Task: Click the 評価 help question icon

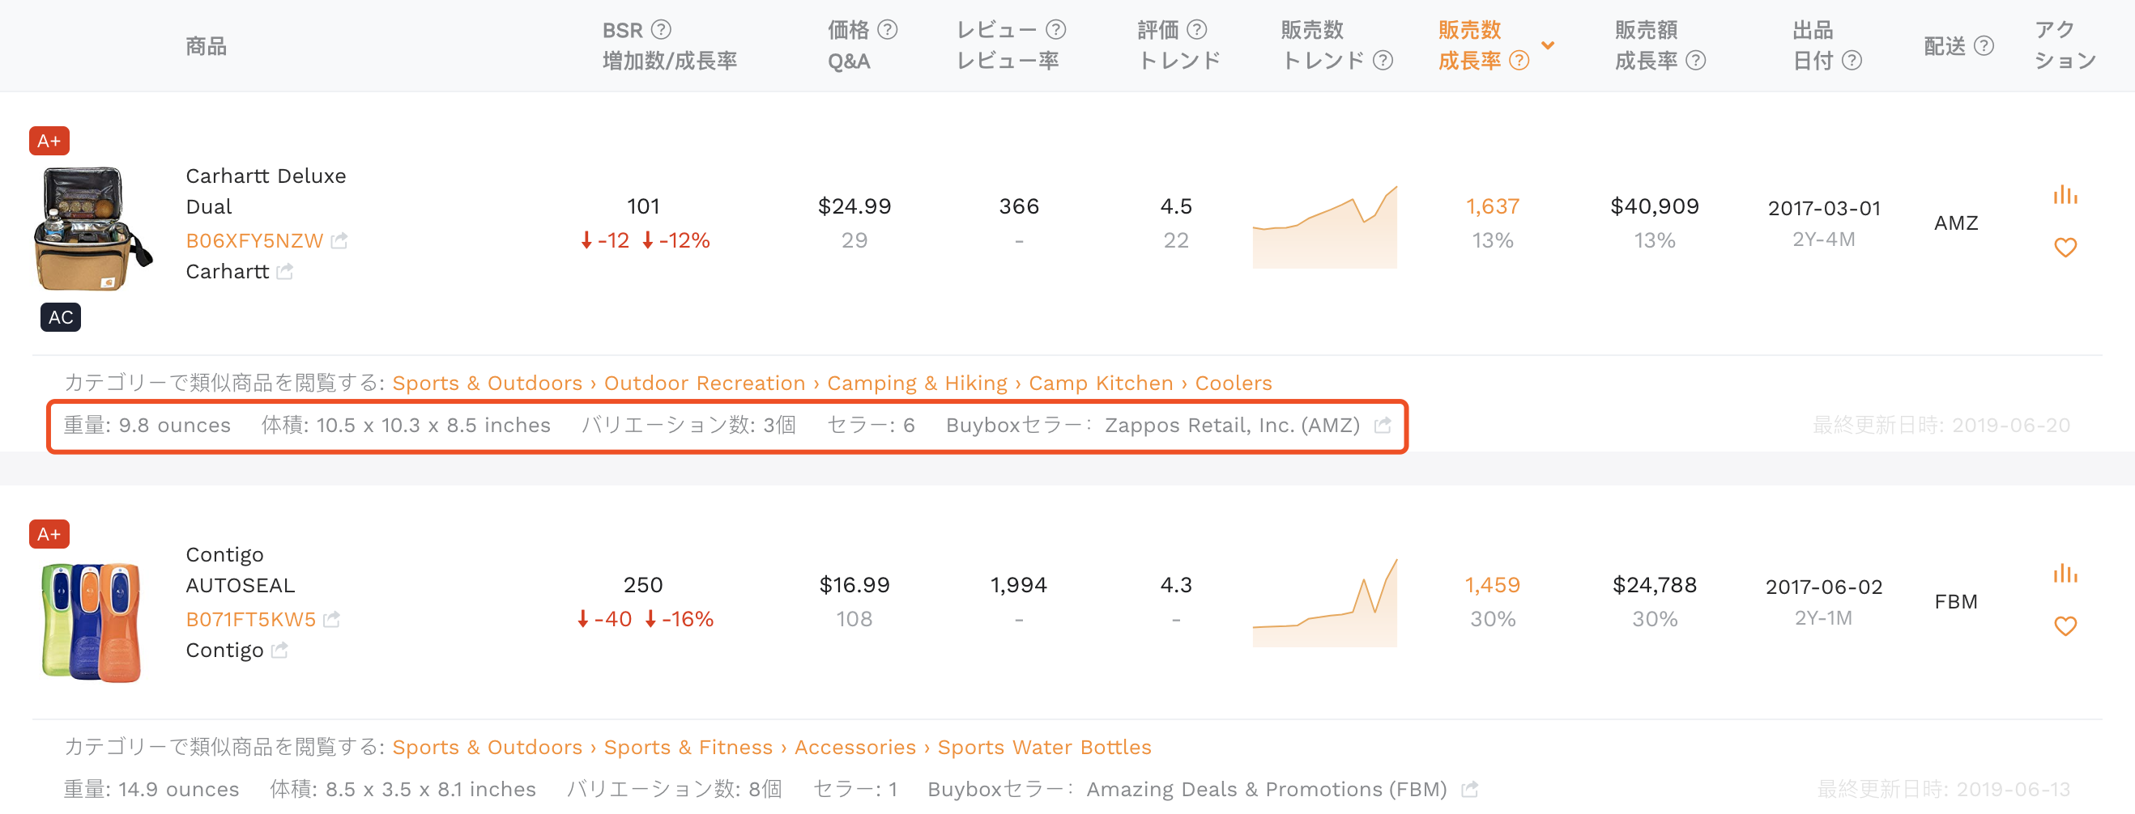Action: (x=1197, y=30)
